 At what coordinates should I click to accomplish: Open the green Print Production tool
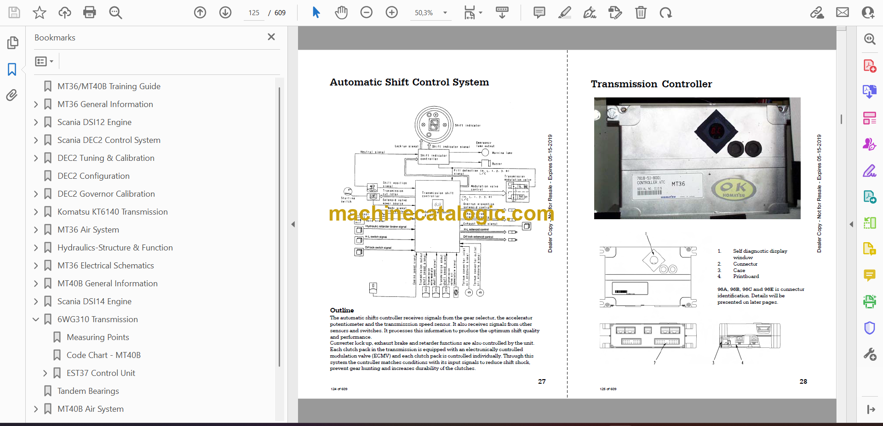(x=869, y=301)
